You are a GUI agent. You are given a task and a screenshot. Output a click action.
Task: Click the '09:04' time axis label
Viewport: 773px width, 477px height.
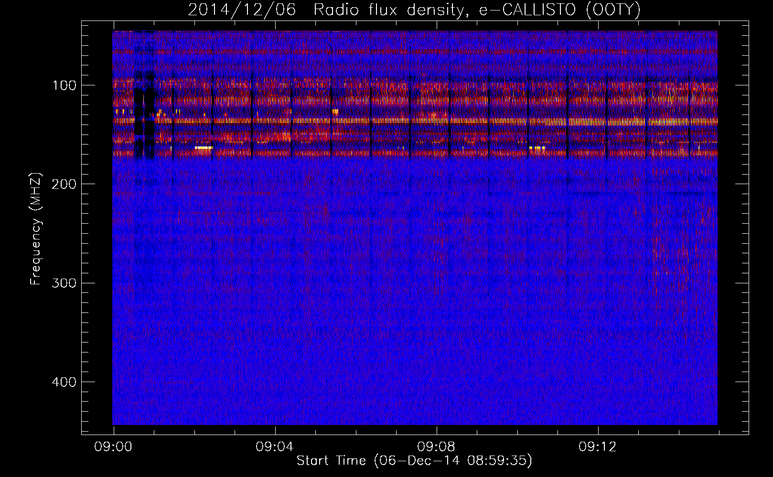click(x=275, y=447)
